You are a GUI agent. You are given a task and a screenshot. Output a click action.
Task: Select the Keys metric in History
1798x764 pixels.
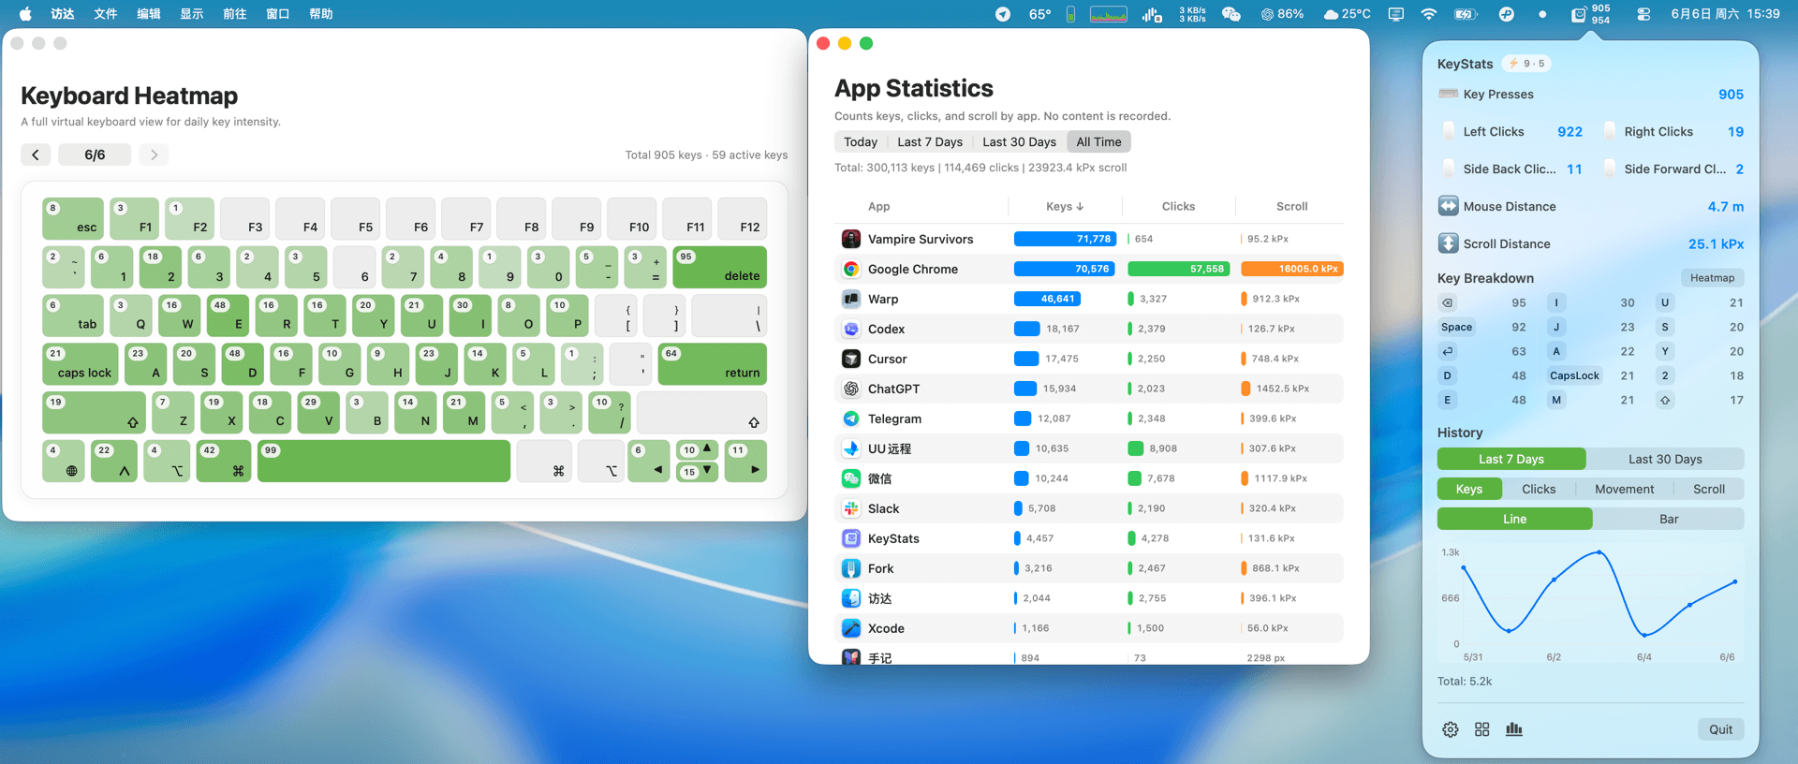[1469, 489]
